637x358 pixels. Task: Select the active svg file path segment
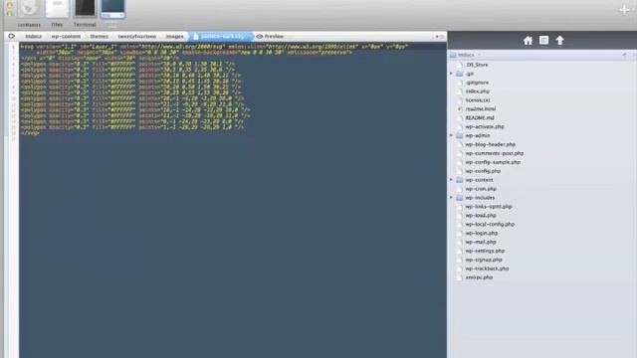pos(221,36)
